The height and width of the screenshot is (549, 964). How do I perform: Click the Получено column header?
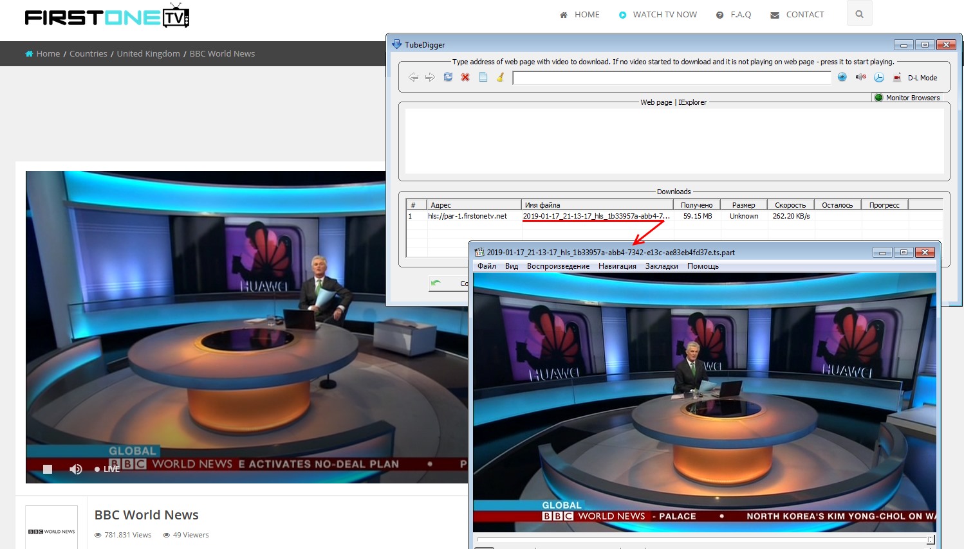pos(696,205)
